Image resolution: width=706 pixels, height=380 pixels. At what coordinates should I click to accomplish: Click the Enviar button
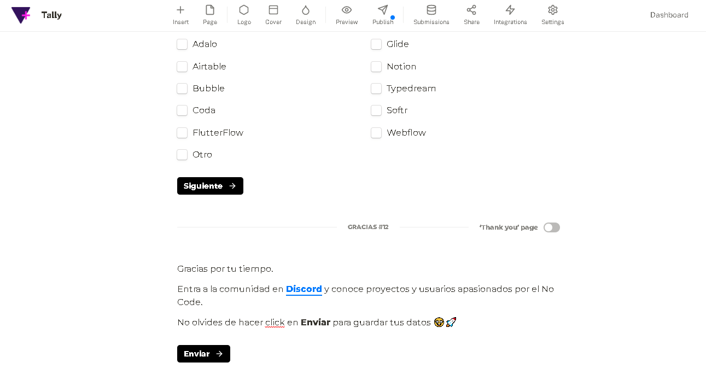point(203,354)
